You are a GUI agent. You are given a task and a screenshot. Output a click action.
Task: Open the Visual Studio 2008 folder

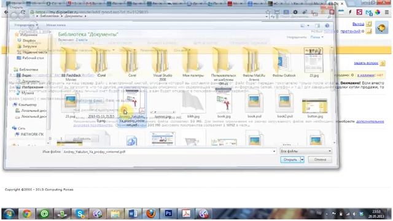point(162,64)
